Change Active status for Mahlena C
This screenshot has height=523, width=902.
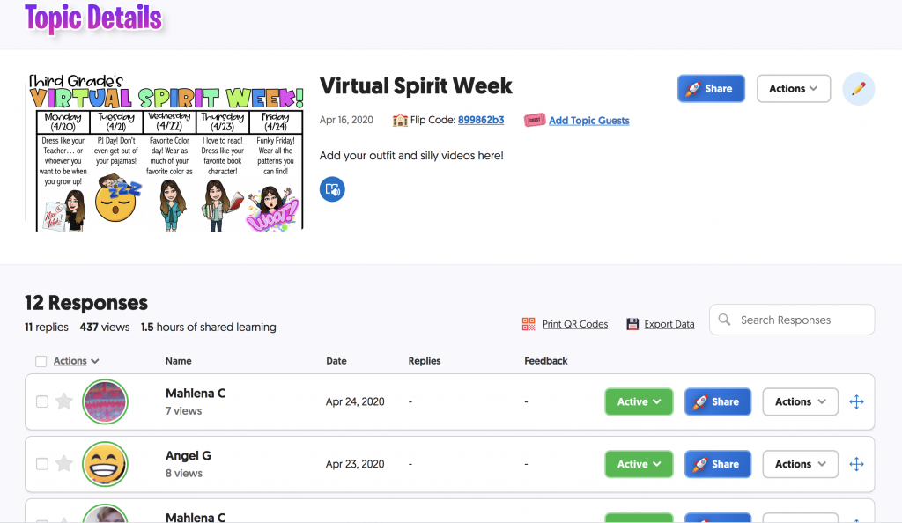[639, 401]
